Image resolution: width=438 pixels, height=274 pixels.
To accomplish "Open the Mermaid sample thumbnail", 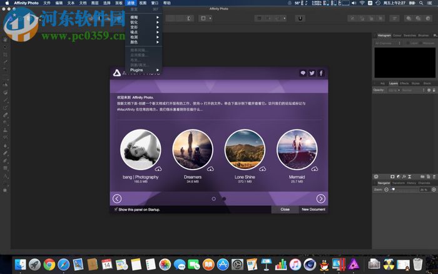I will click(297, 150).
